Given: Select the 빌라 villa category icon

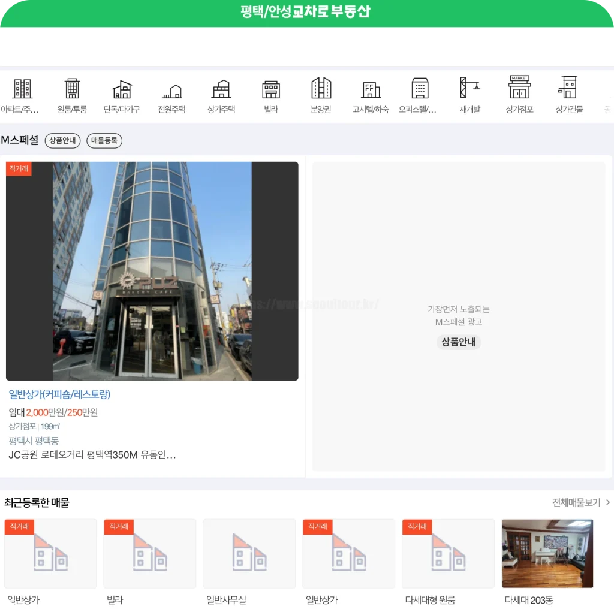Looking at the screenshot, I should click(271, 89).
